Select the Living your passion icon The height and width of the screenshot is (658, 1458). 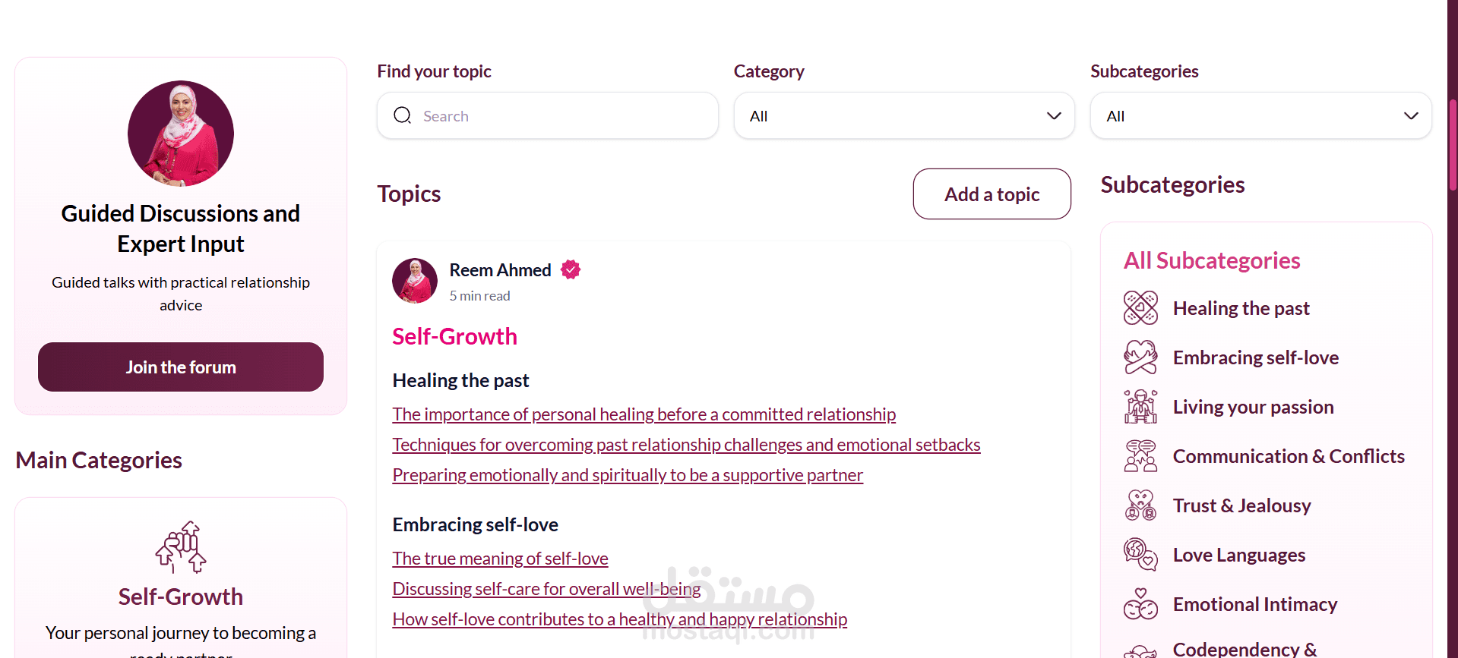[x=1140, y=407]
